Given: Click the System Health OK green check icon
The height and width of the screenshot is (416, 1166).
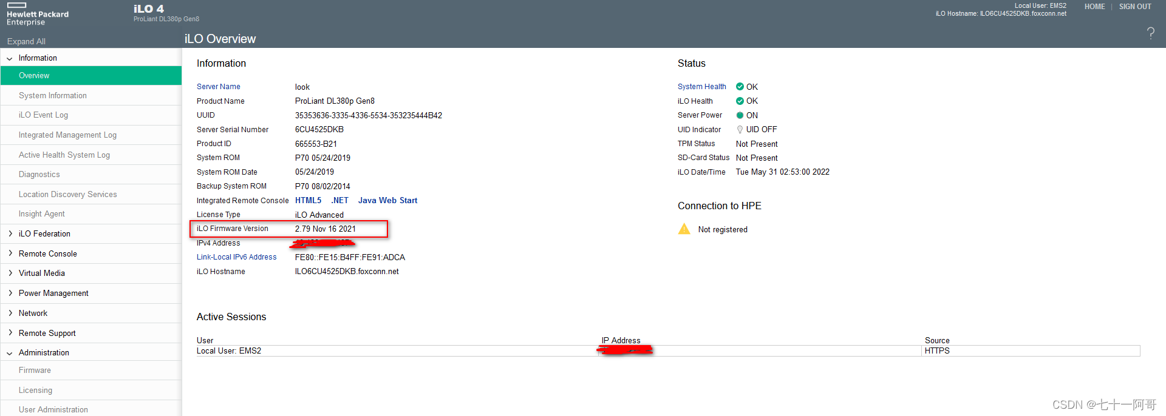Looking at the screenshot, I should click(740, 87).
